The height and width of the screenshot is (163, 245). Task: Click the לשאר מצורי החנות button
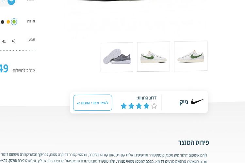point(93,103)
